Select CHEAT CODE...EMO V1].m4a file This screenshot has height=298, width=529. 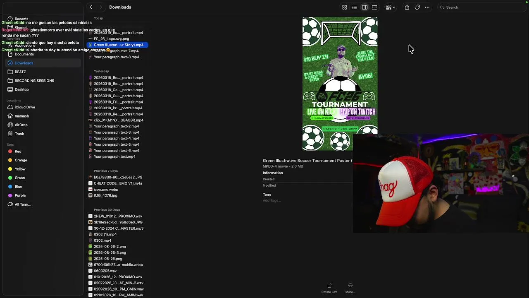pos(117,183)
